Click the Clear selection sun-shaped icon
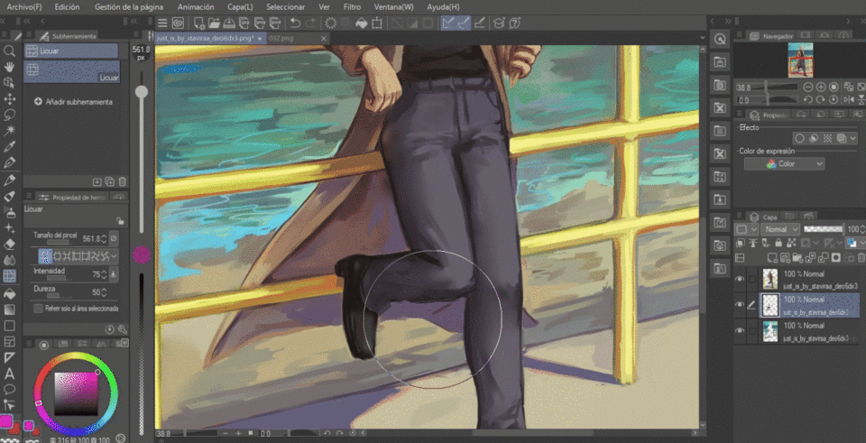Viewport: 866px width, 443px height. (331, 23)
